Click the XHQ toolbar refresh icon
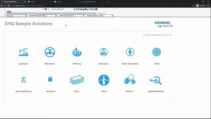211x119 pixels. (75, 9)
